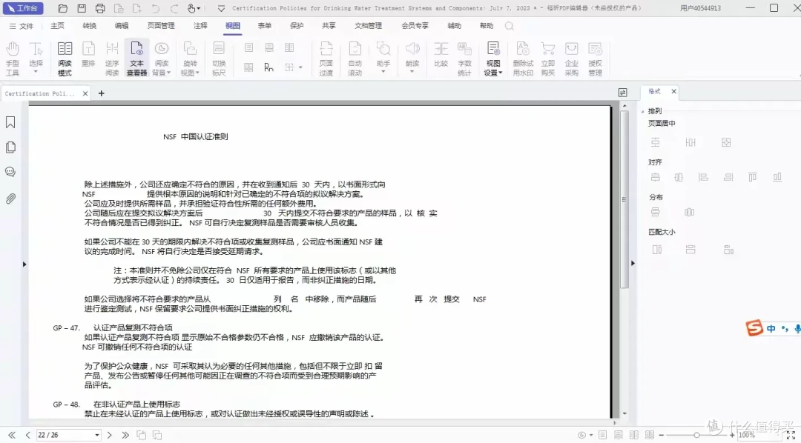Go to the last page
Image resolution: width=801 pixels, height=443 pixels.
point(125,436)
